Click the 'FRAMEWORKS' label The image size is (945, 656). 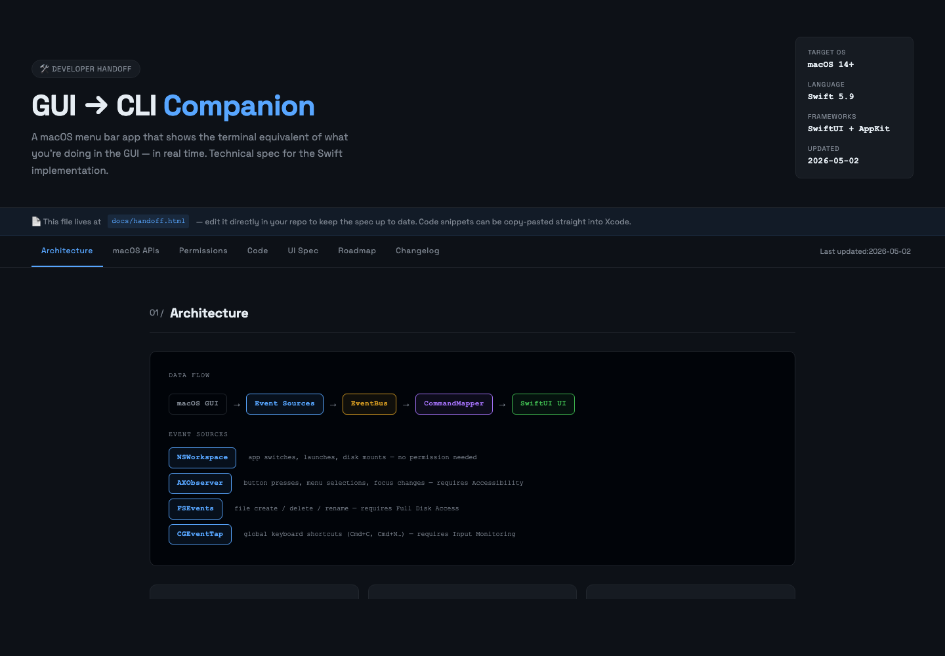(x=832, y=117)
